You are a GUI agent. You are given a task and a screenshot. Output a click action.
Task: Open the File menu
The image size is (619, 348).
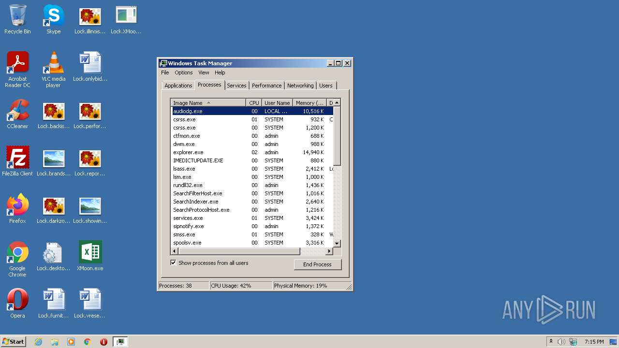click(x=165, y=72)
